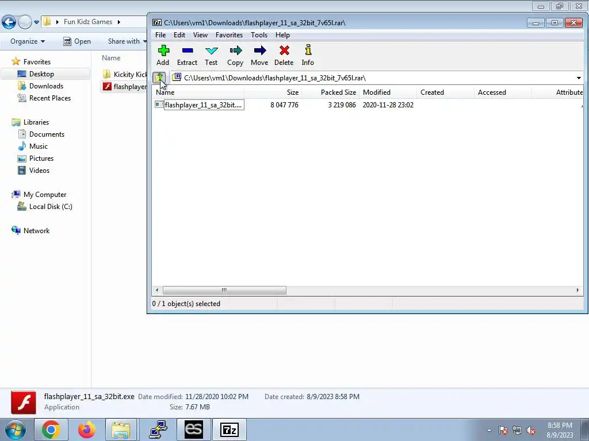The image size is (589, 441).
Task: Open Explorer recent locations dropdown arrow
Action: [x=36, y=22]
